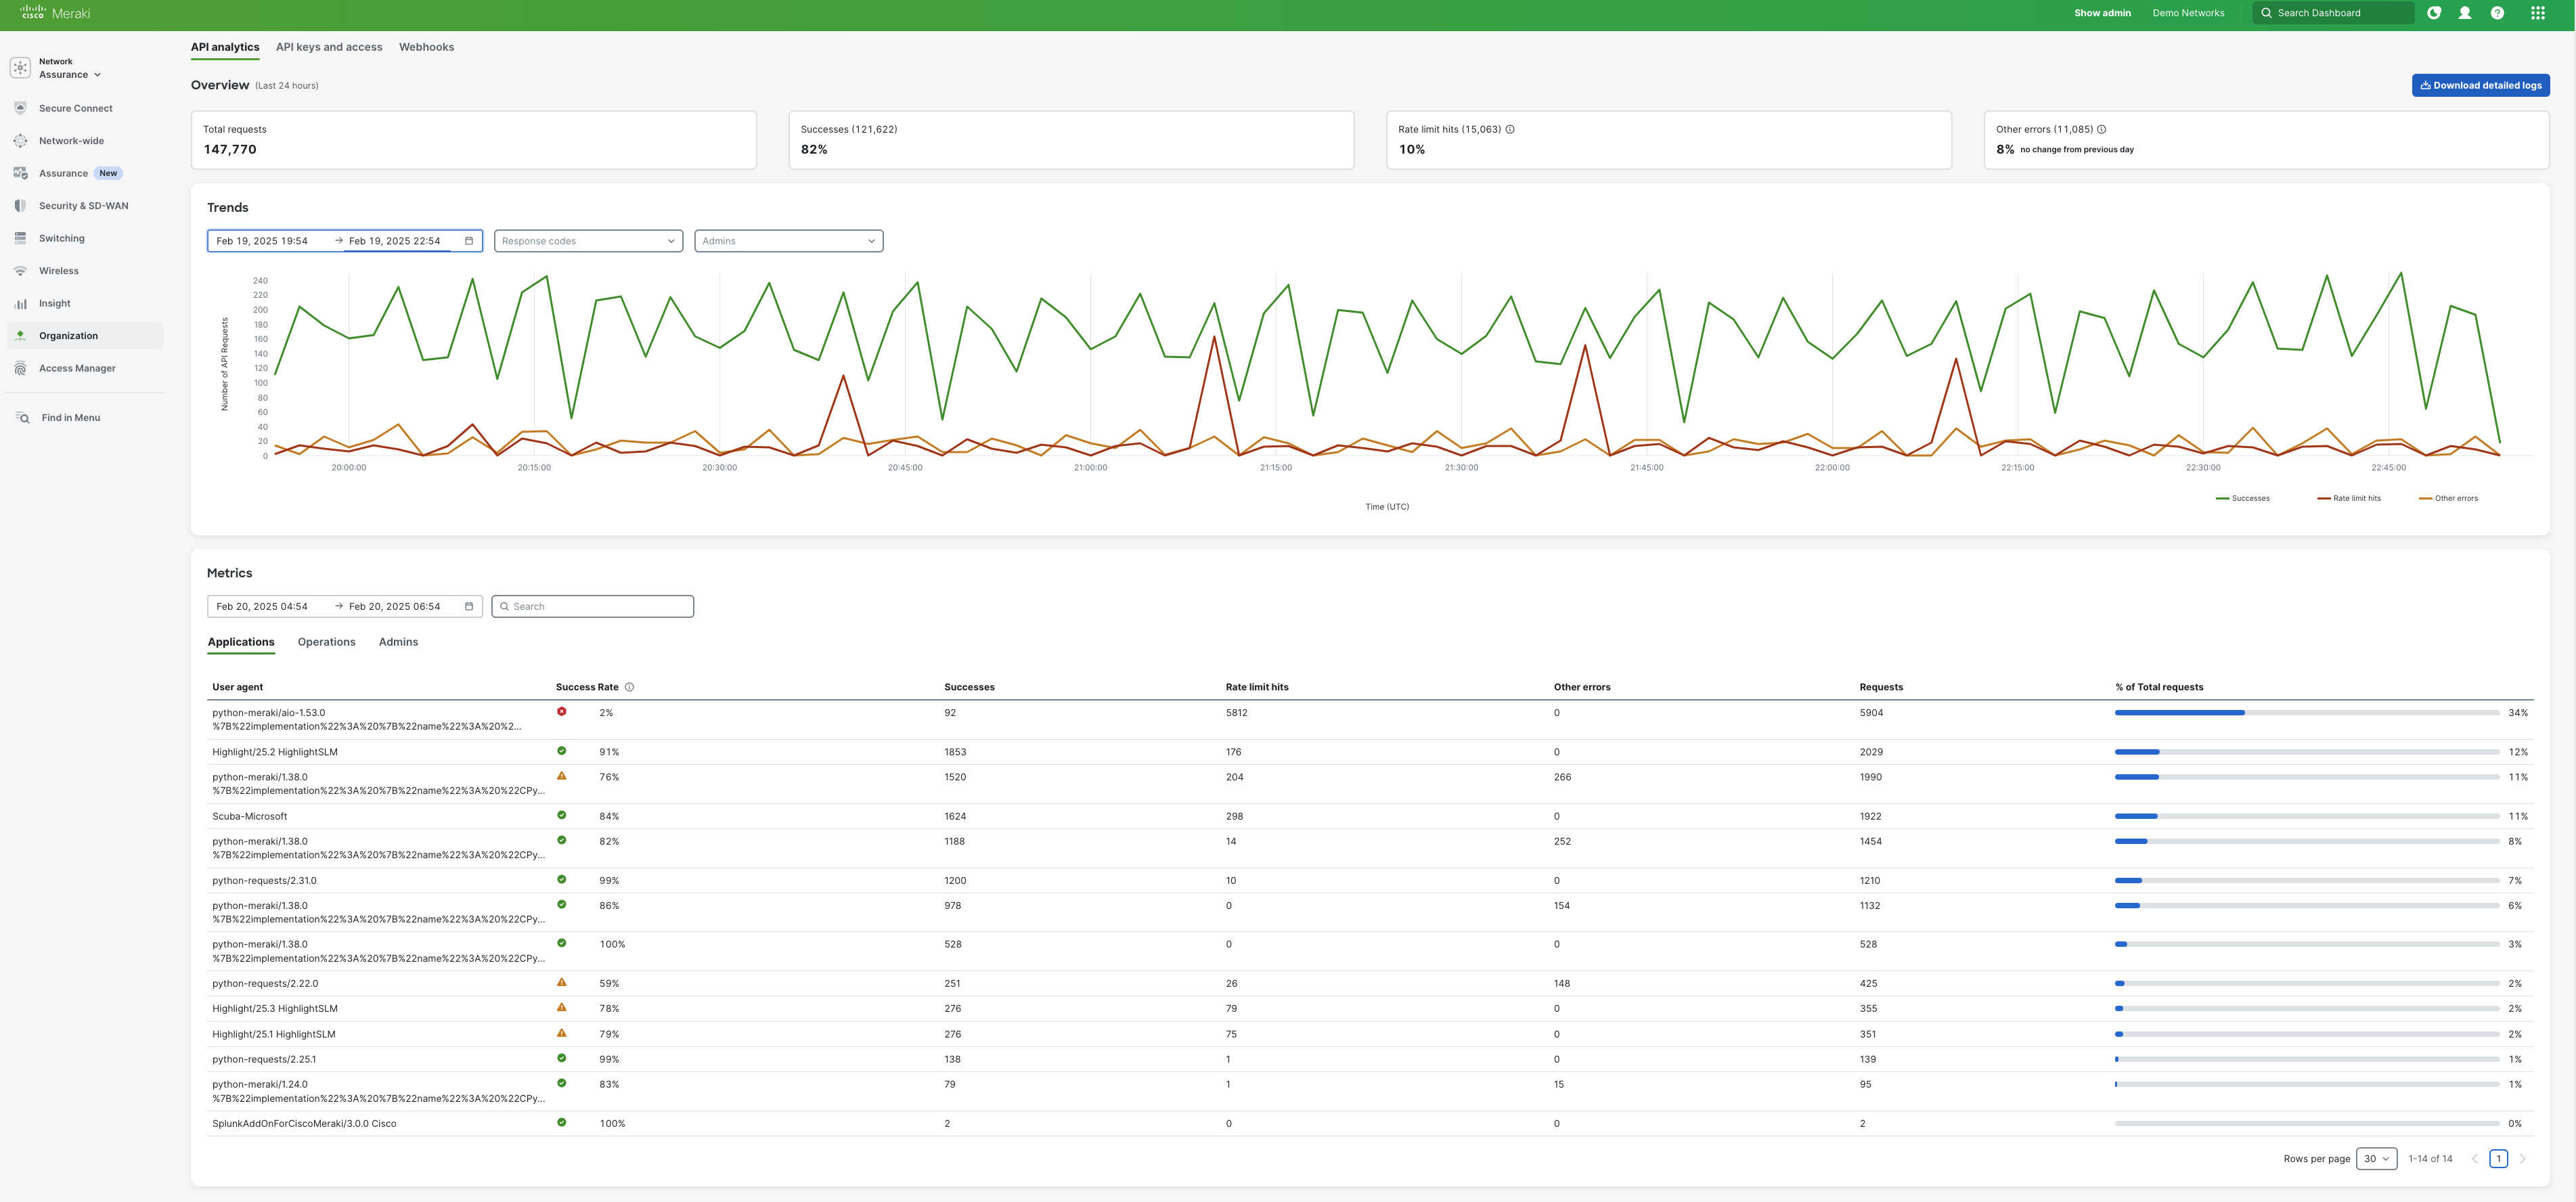Screen dimensions: 2576x1202
Task: Open the apps grid icon top right
Action: [x=2538, y=13]
